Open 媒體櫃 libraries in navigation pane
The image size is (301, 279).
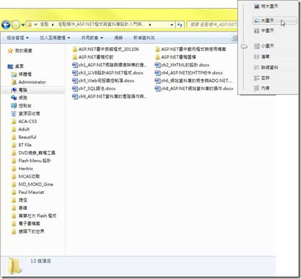(x=21, y=74)
